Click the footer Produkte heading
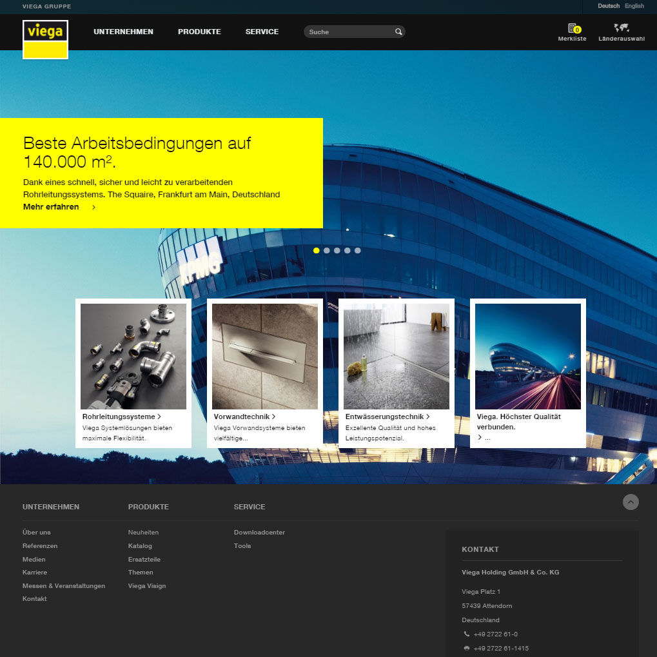This screenshot has width=657, height=657. tap(148, 507)
